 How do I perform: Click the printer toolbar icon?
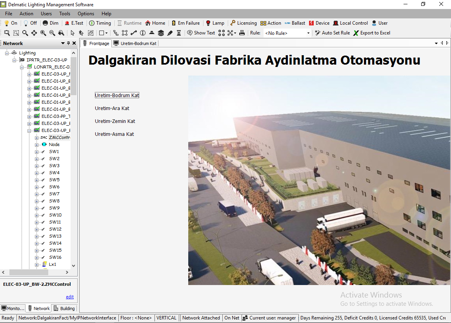click(242, 33)
